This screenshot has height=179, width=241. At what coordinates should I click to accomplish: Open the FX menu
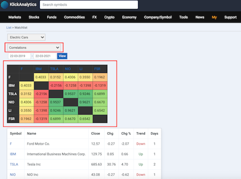[94, 17]
